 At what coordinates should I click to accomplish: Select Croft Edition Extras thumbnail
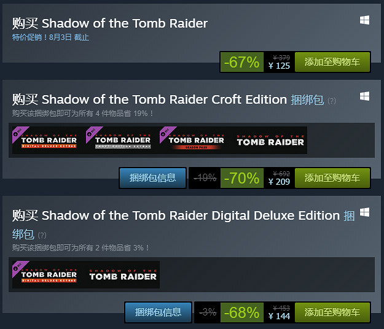coord(122,140)
